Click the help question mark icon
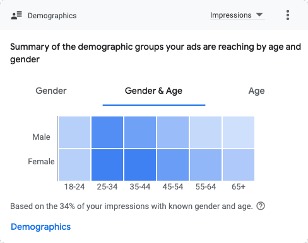 click(x=261, y=206)
